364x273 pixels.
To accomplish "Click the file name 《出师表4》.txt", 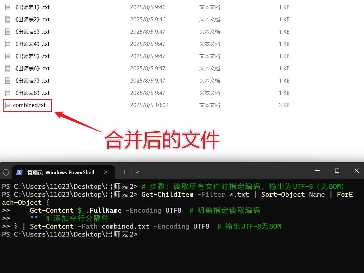I will (32, 44).
